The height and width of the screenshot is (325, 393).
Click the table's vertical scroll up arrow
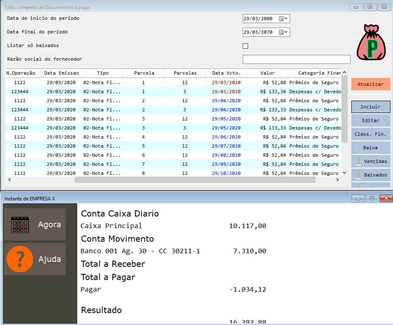click(x=345, y=72)
